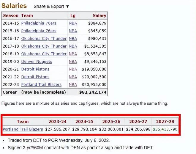Open Oklahoma City Thunder link for 2018-19
The width and height of the screenshot is (196, 154).
pos(44,54)
